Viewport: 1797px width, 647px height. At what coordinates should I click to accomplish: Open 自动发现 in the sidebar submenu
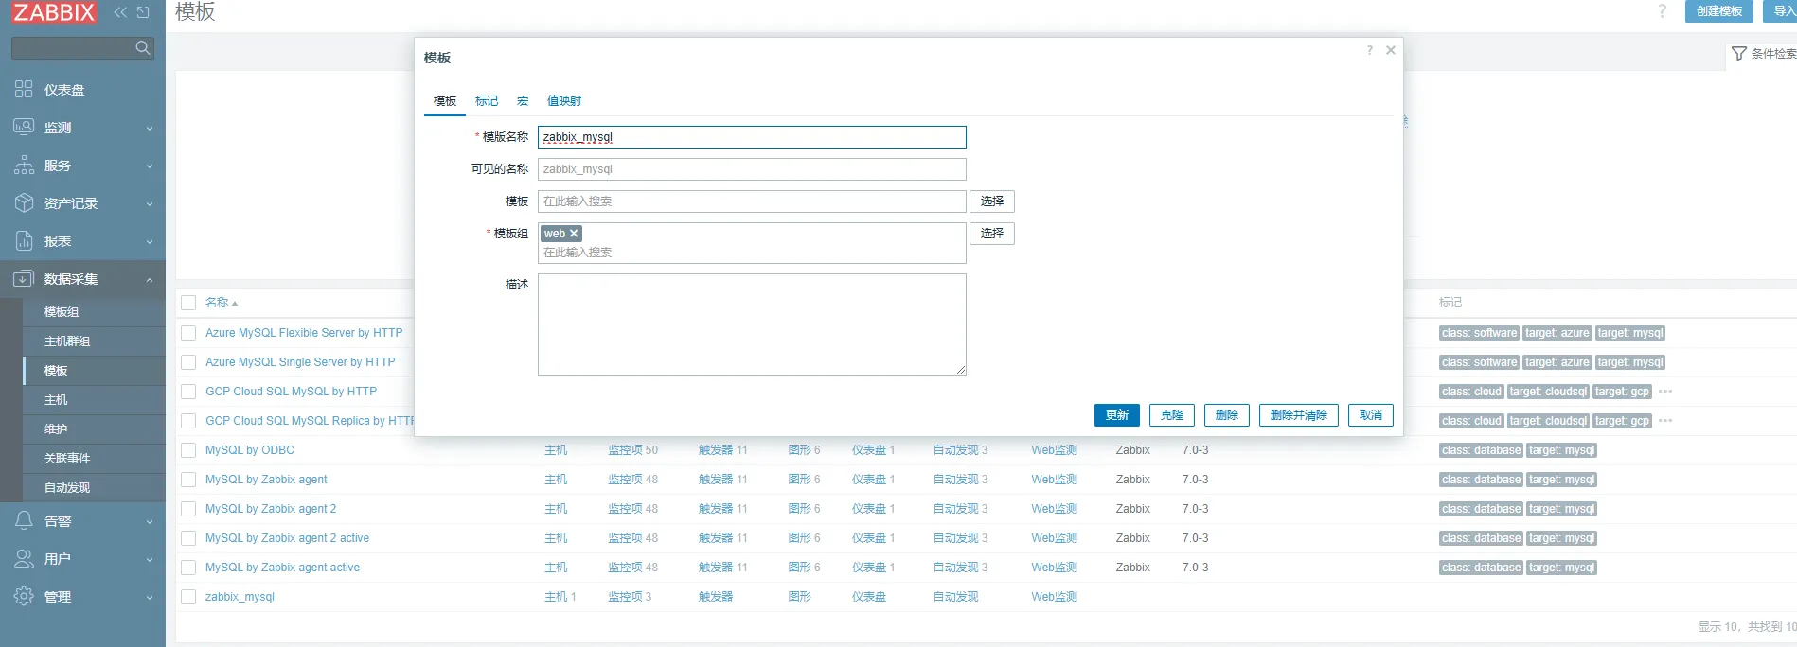tap(67, 488)
